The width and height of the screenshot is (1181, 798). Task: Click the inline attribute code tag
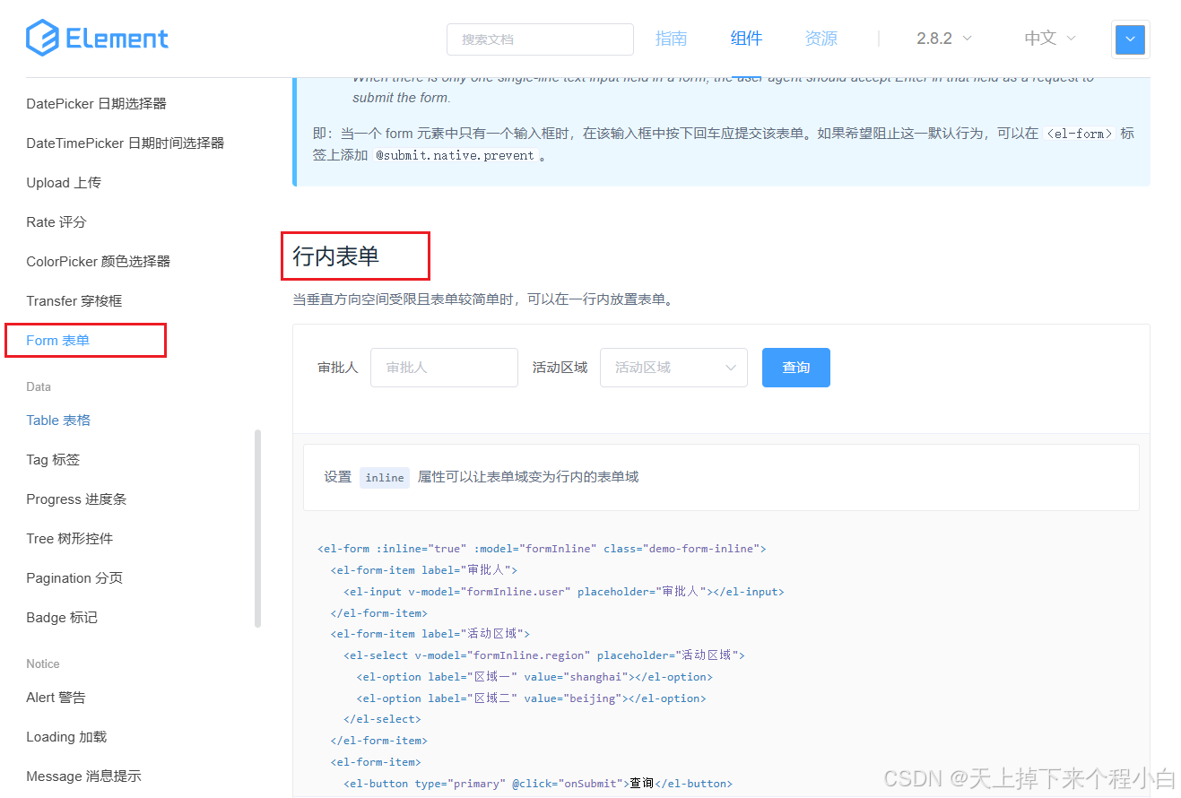tap(385, 478)
